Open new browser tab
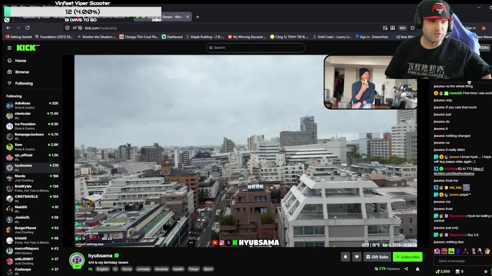The width and height of the screenshot is (492, 276). tap(198, 17)
